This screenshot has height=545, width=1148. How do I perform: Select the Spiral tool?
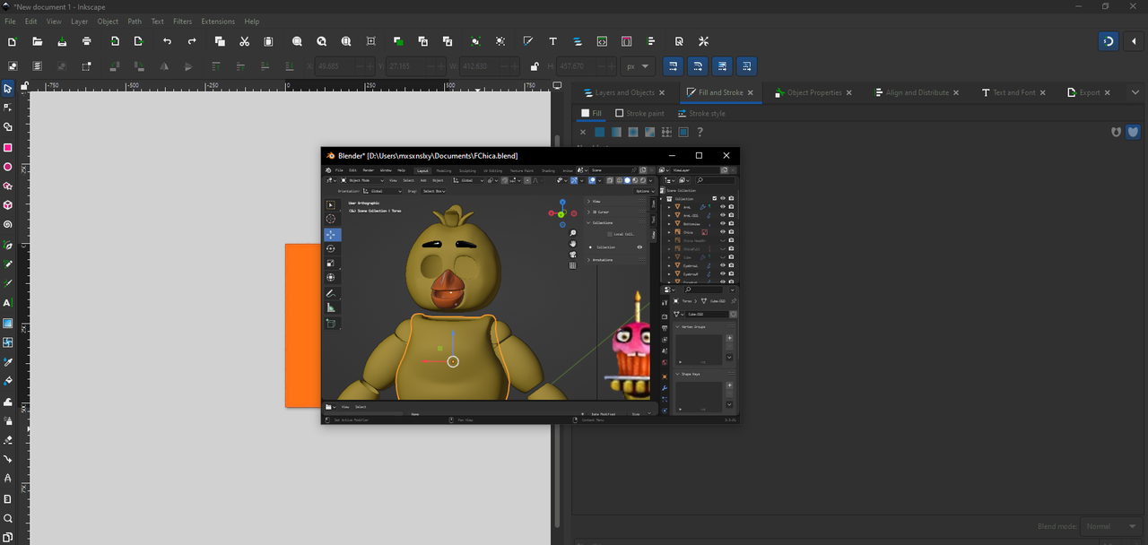tap(8, 225)
